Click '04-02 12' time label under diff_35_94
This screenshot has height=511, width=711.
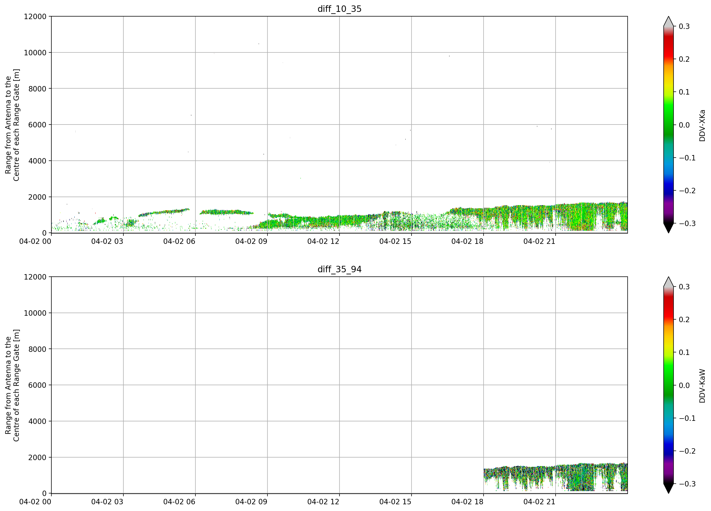click(323, 502)
